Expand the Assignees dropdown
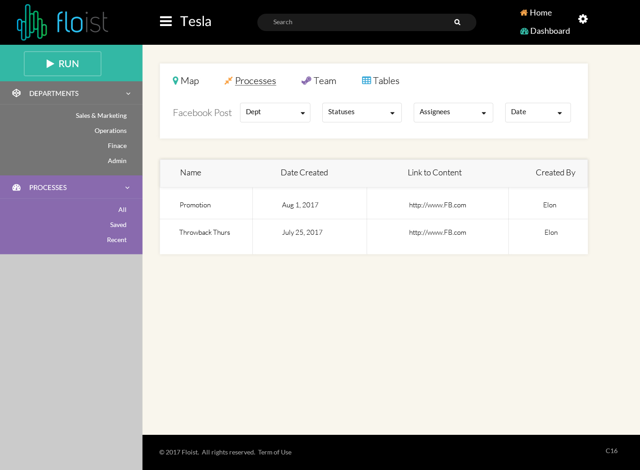Image resolution: width=640 pixels, height=470 pixels. click(x=453, y=112)
